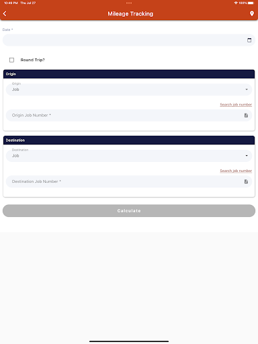Tap the Calculate button

(129, 211)
